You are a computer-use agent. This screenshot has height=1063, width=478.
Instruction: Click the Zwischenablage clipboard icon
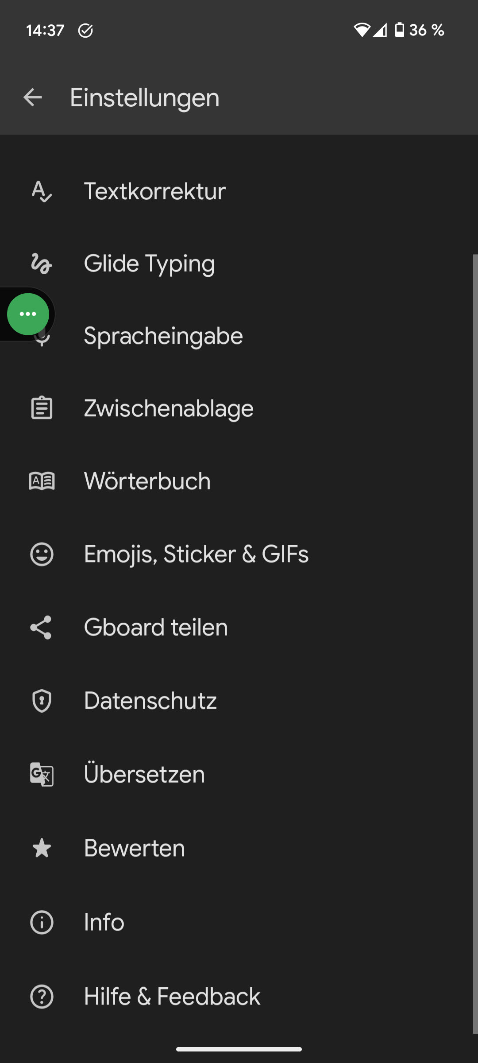(42, 408)
